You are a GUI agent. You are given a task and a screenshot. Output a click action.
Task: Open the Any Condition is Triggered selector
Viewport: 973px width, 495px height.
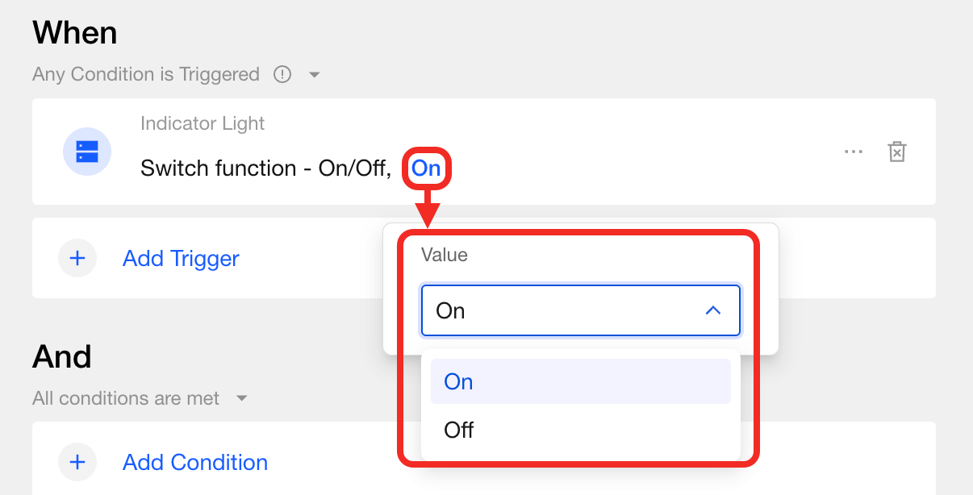pos(146,75)
